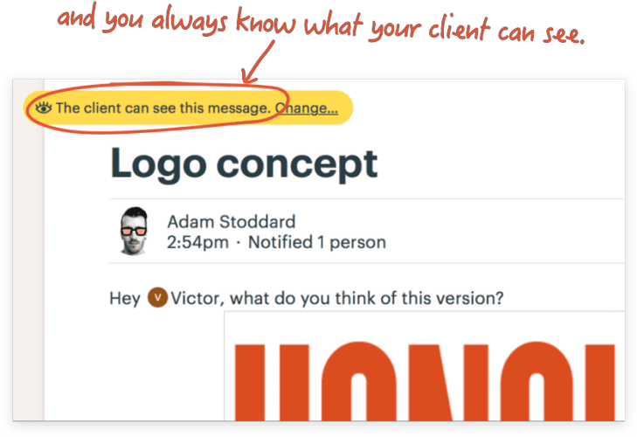
Task: Click the letter H in the orange logo
Action: pos(272,383)
